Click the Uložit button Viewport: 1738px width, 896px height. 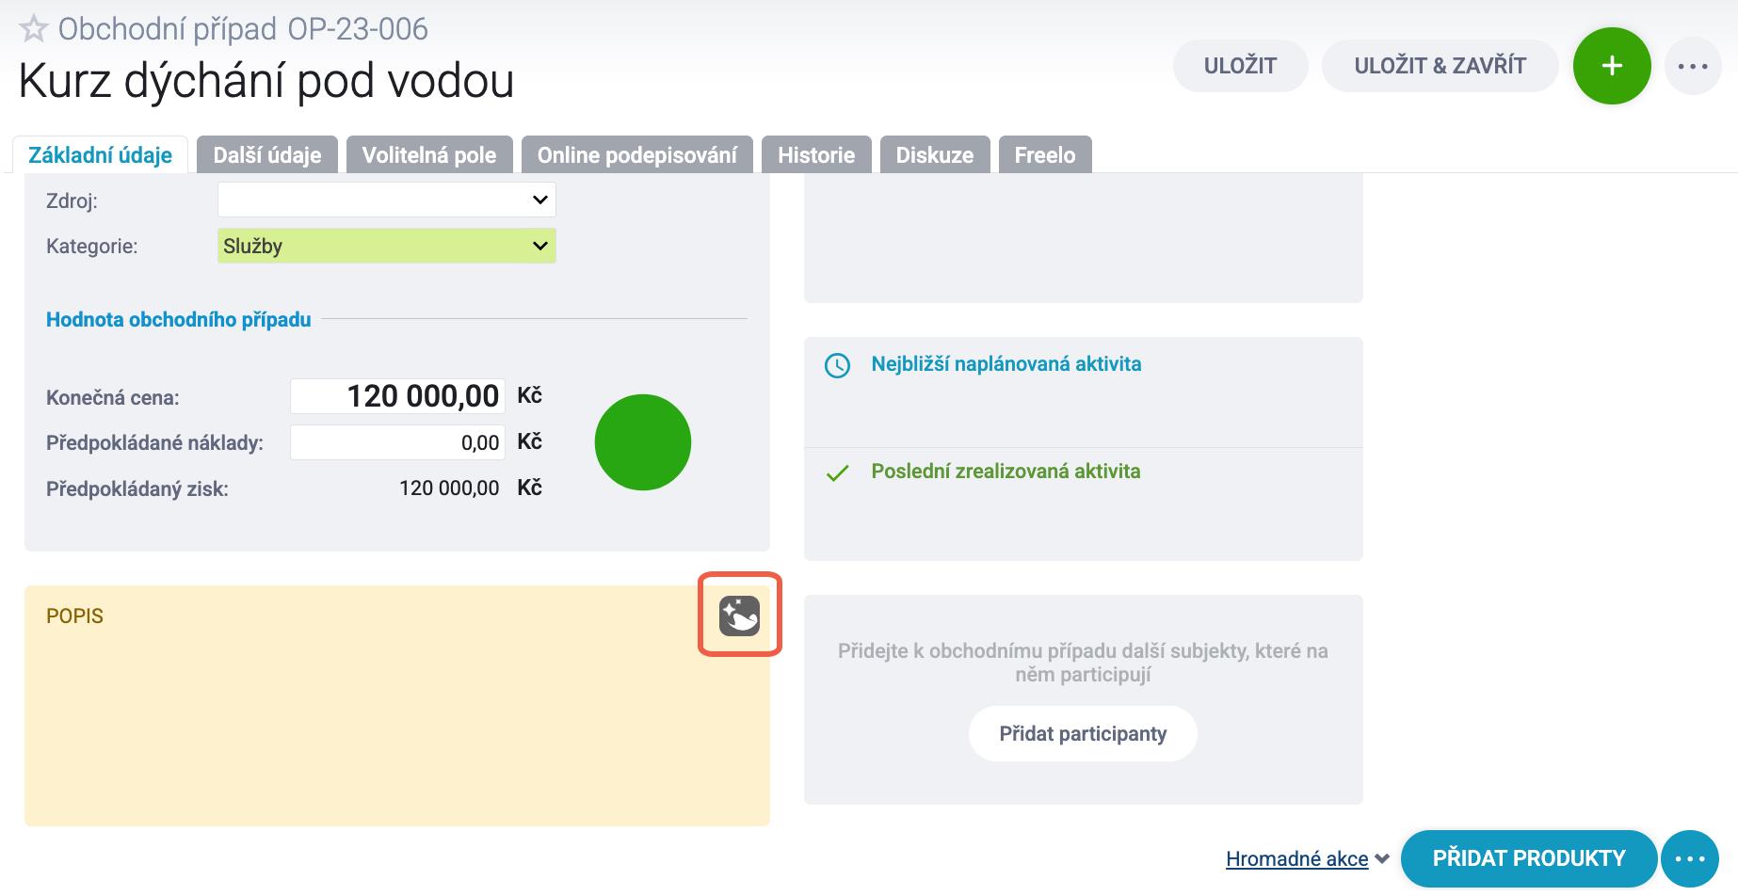point(1240,66)
